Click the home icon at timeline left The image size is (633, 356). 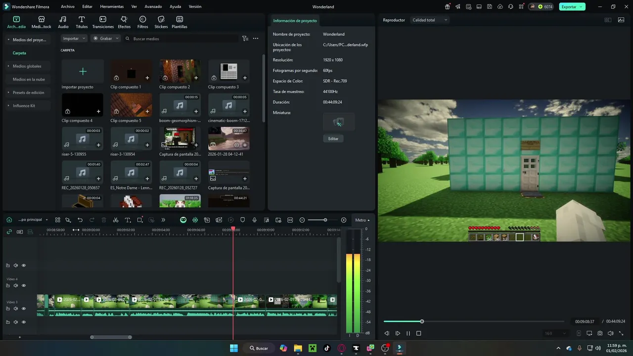click(9, 220)
